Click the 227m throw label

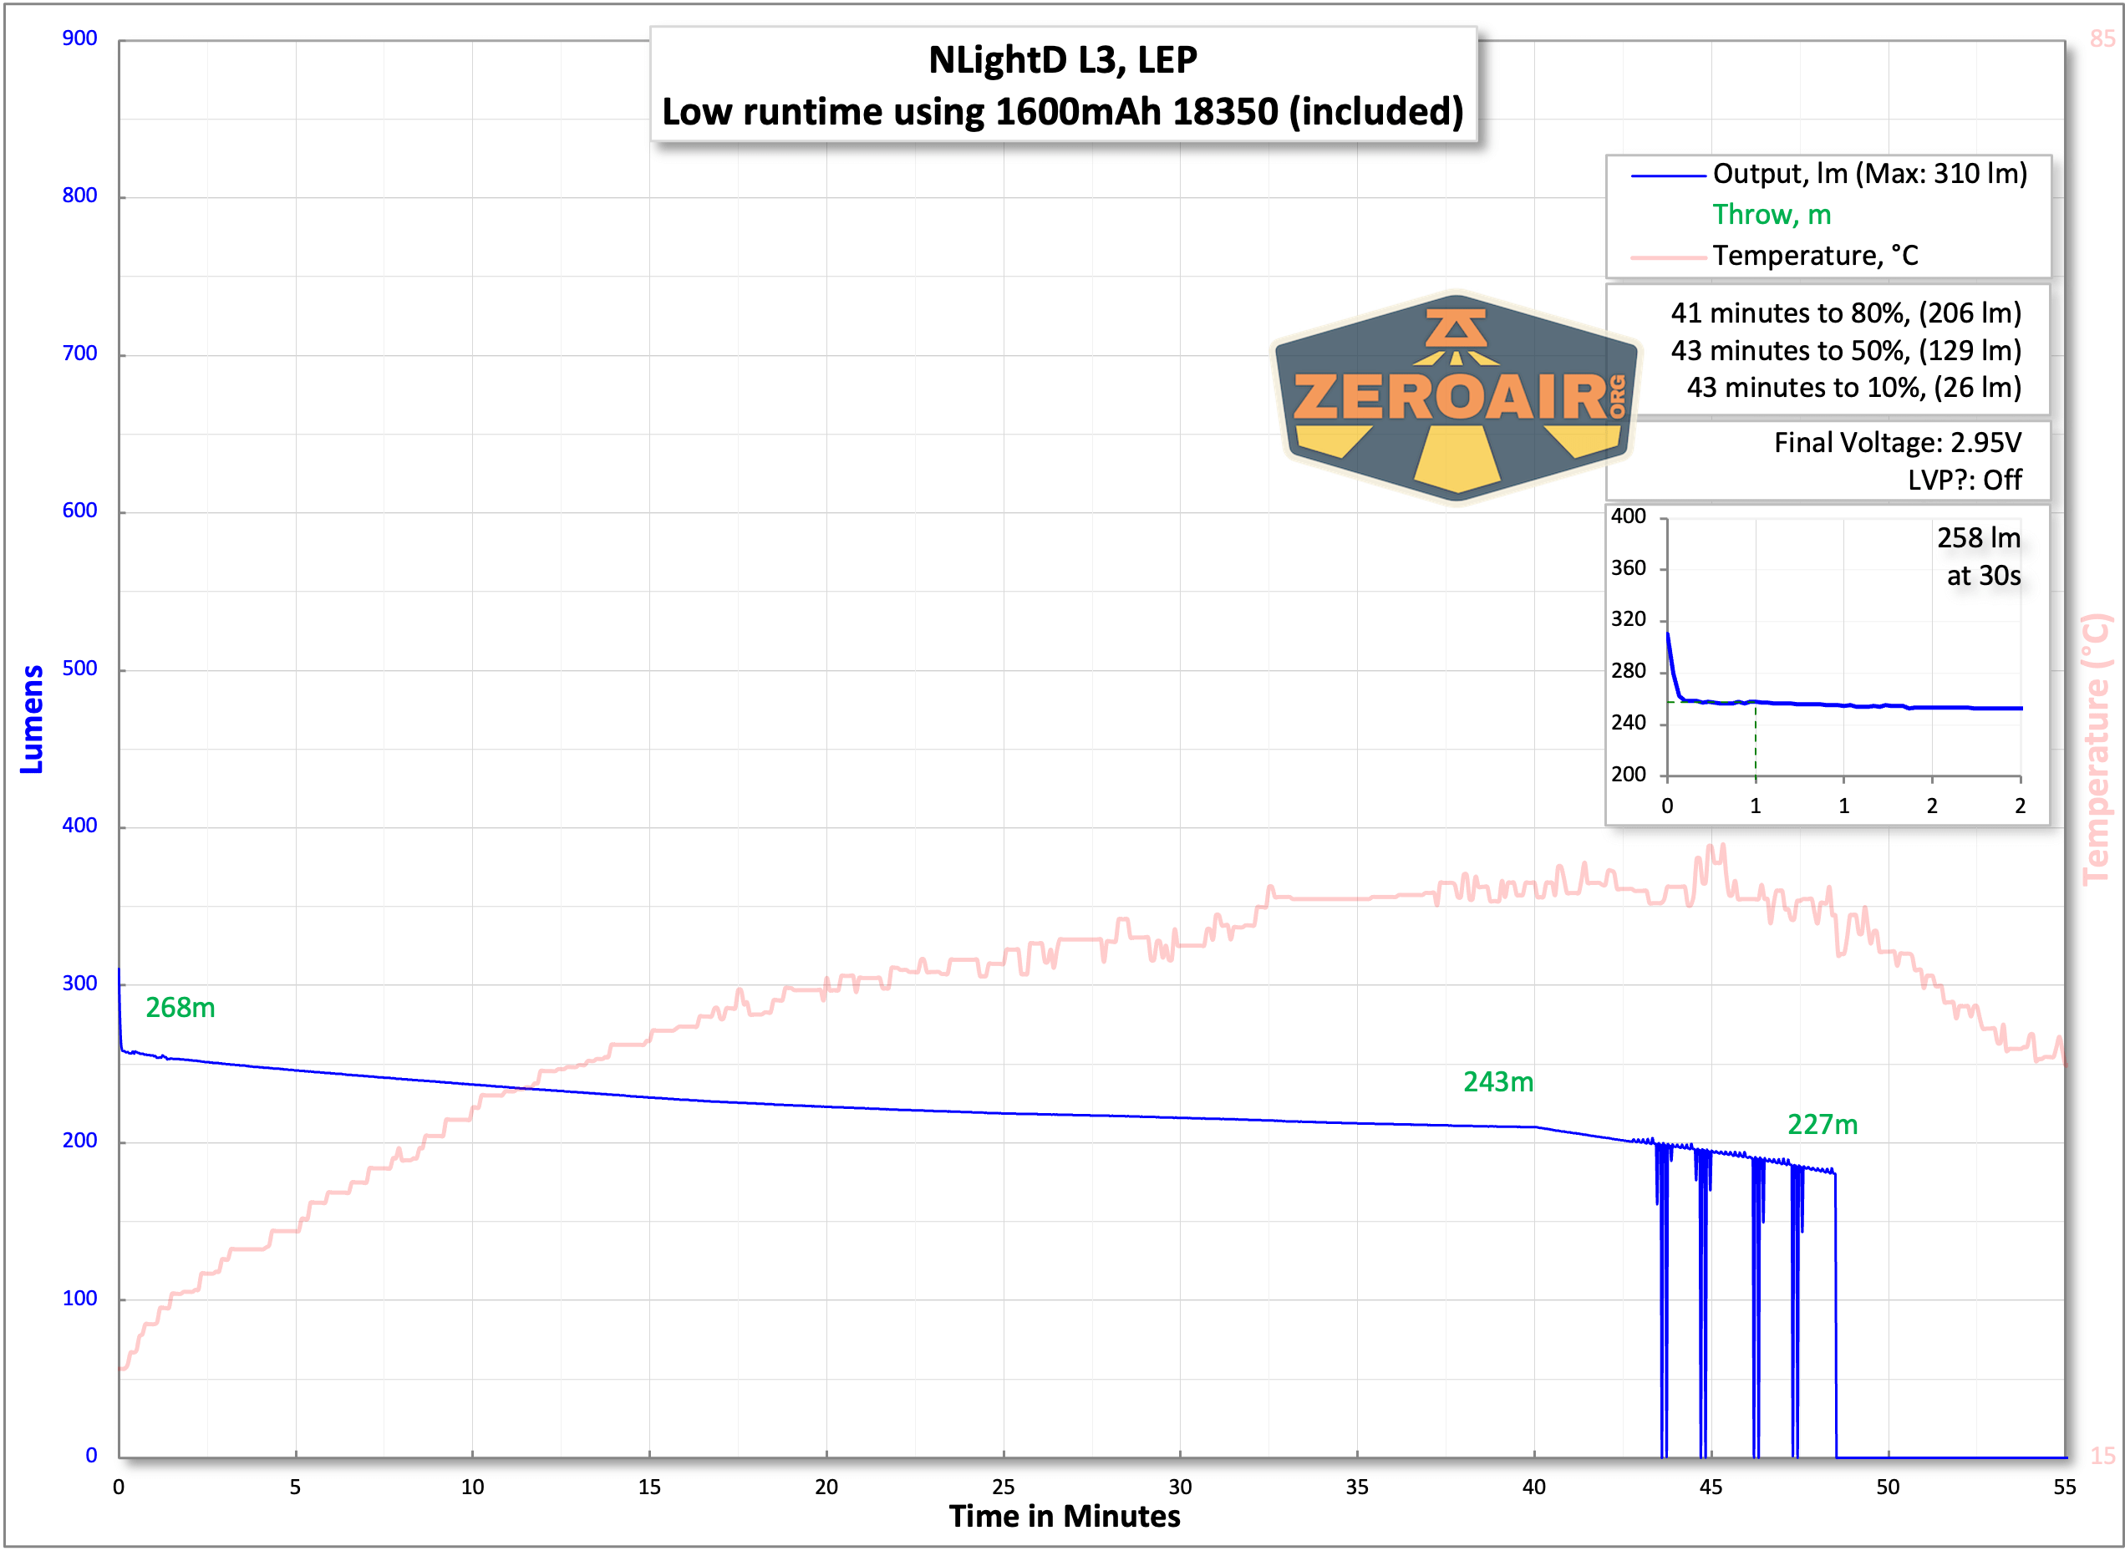pos(1822,1124)
